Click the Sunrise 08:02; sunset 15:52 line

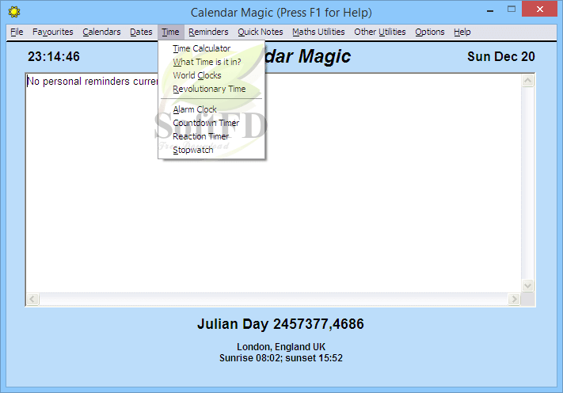[281, 358]
